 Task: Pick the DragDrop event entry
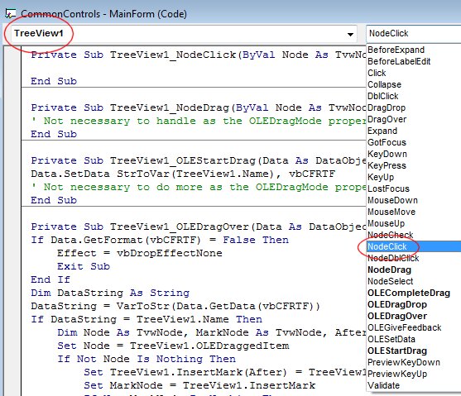[387, 107]
